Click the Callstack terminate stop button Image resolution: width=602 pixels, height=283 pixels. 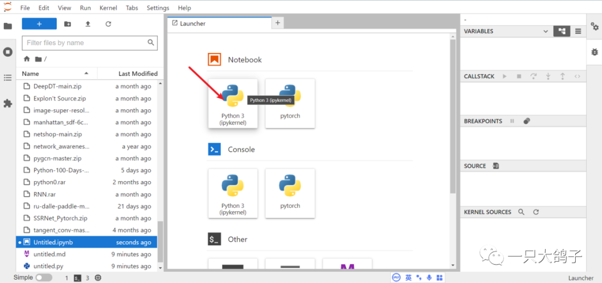[519, 76]
